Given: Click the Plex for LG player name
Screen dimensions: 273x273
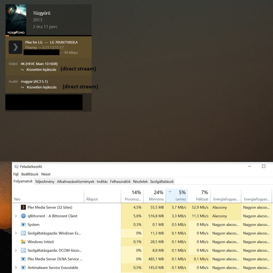Looking at the screenshot, I should tap(34, 42).
